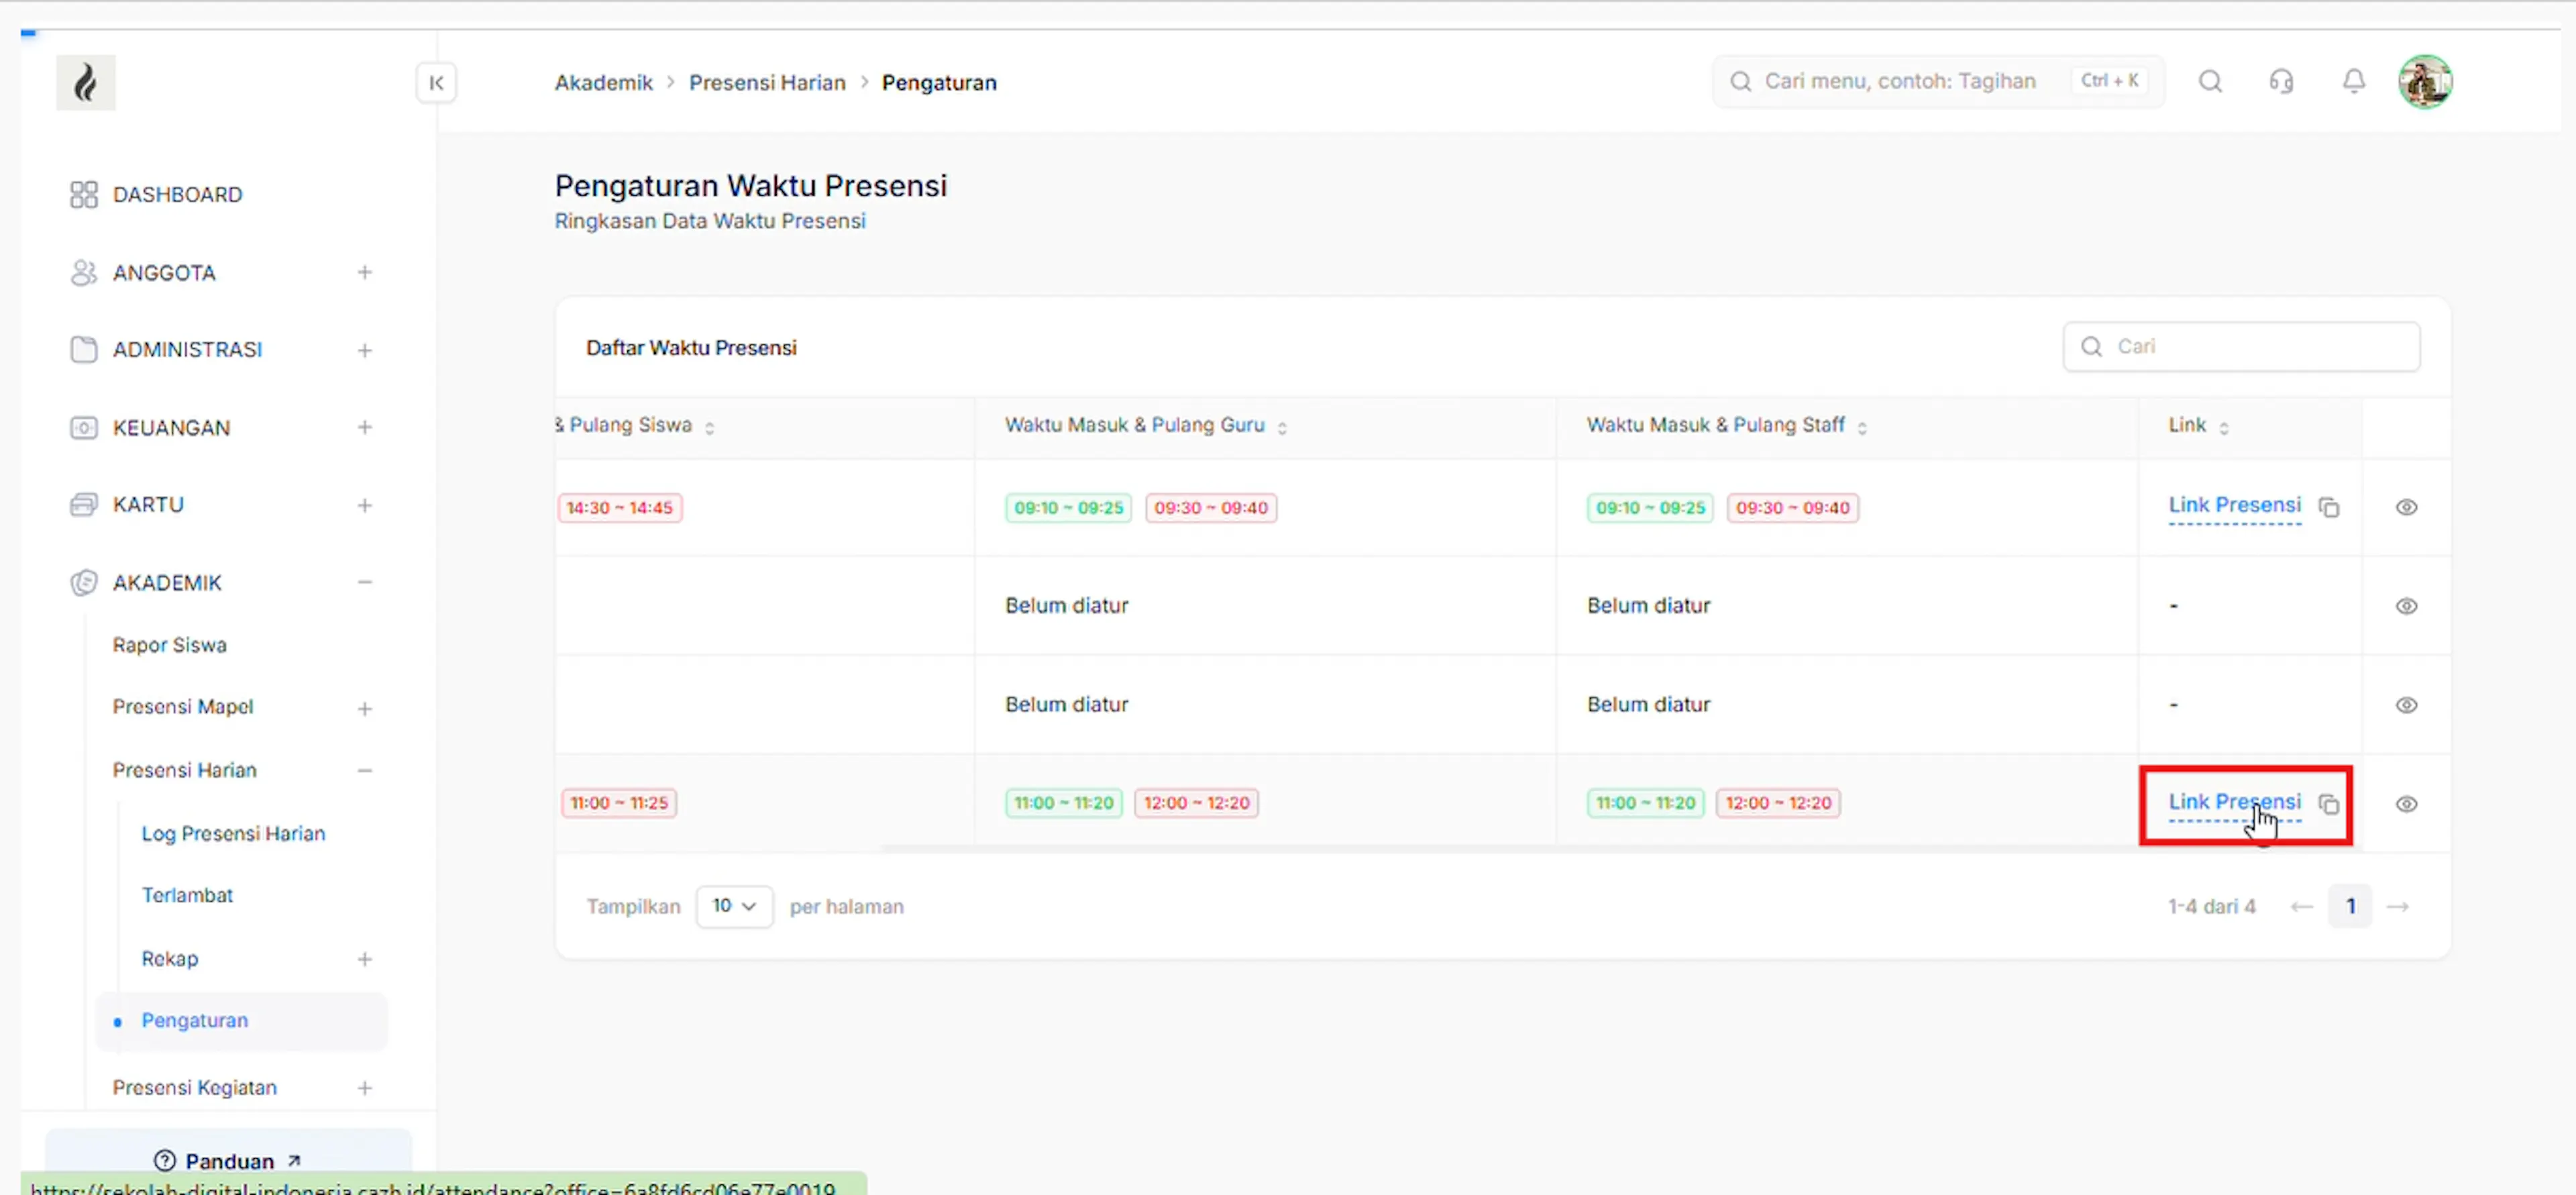2576x1195 pixels.
Task: Click the eye icon in the second Belum diatur row
Action: click(x=2406, y=705)
